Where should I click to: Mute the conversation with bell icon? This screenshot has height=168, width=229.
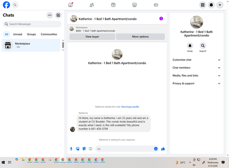(x=190, y=45)
